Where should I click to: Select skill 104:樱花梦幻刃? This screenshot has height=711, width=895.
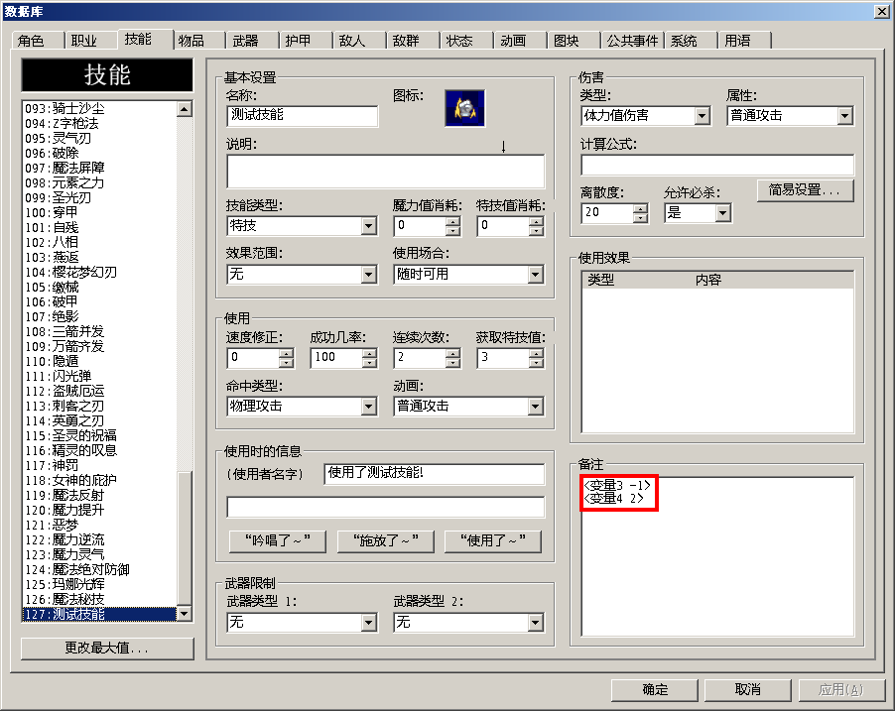tap(99, 272)
